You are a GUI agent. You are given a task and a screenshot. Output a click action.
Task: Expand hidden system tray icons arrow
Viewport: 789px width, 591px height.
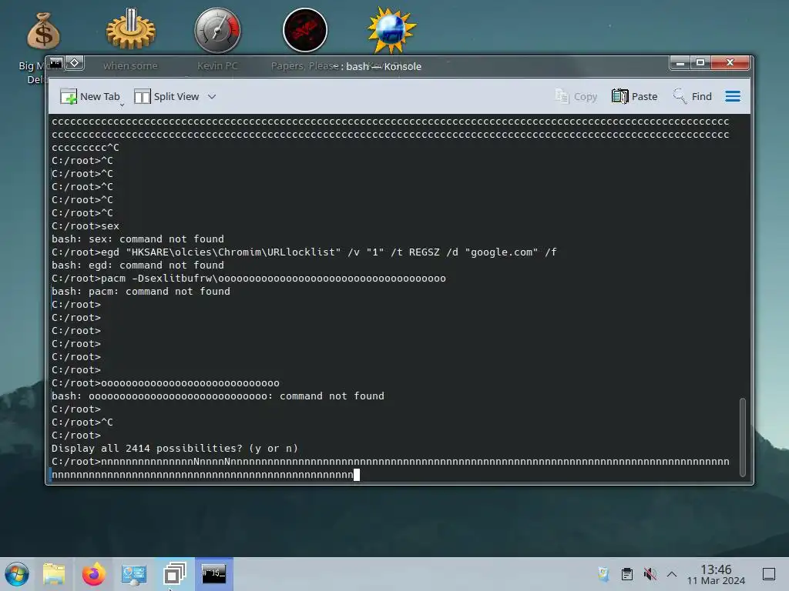pyautogui.click(x=672, y=574)
